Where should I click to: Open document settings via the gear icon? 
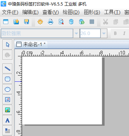(40, 22)
